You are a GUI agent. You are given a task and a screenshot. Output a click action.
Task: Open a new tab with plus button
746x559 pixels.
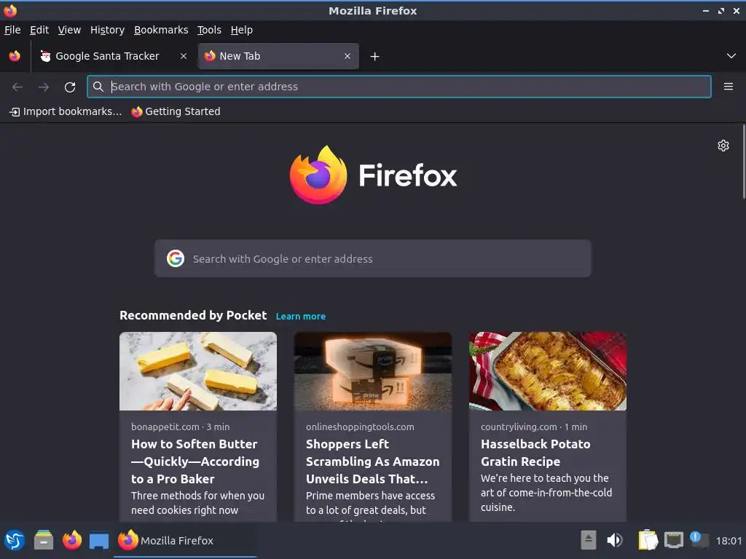pyautogui.click(x=375, y=57)
